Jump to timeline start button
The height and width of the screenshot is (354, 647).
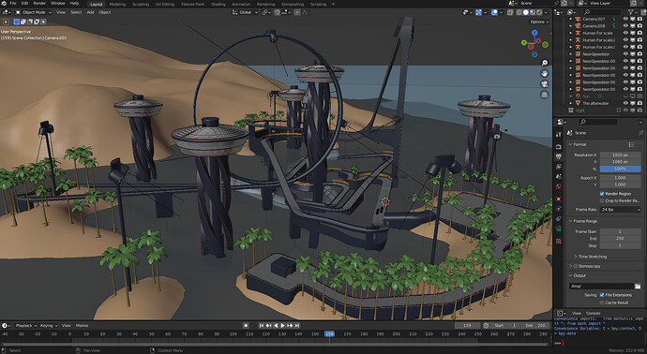pyautogui.click(x=262, y=326)
